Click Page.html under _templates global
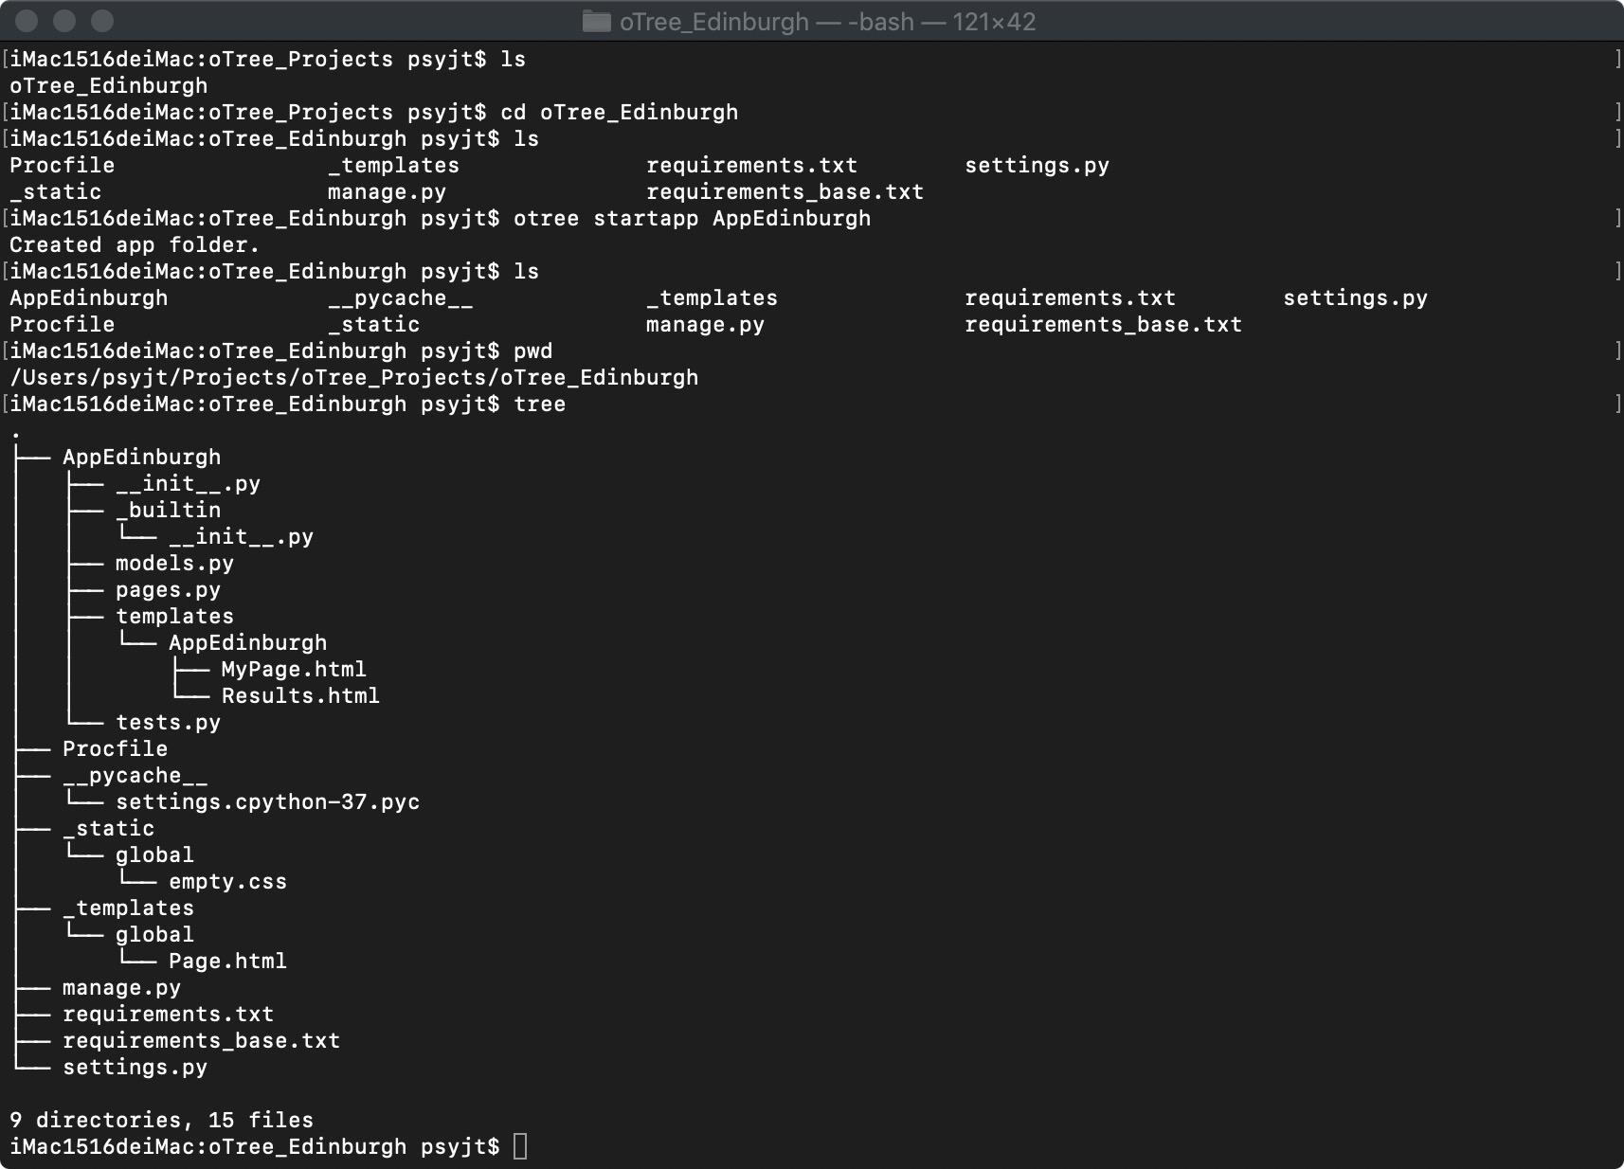 227,961
